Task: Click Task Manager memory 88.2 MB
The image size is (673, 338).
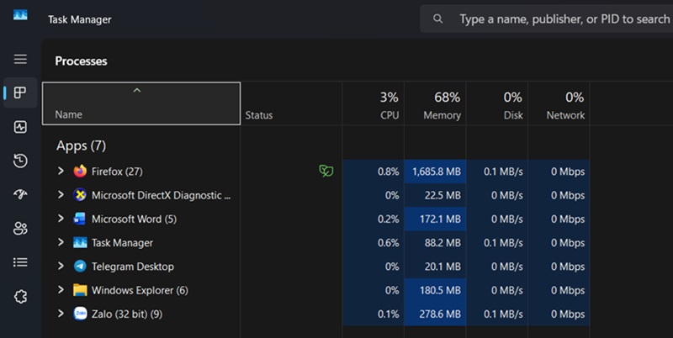Action: pyautogui.click(x=442, y=243)
